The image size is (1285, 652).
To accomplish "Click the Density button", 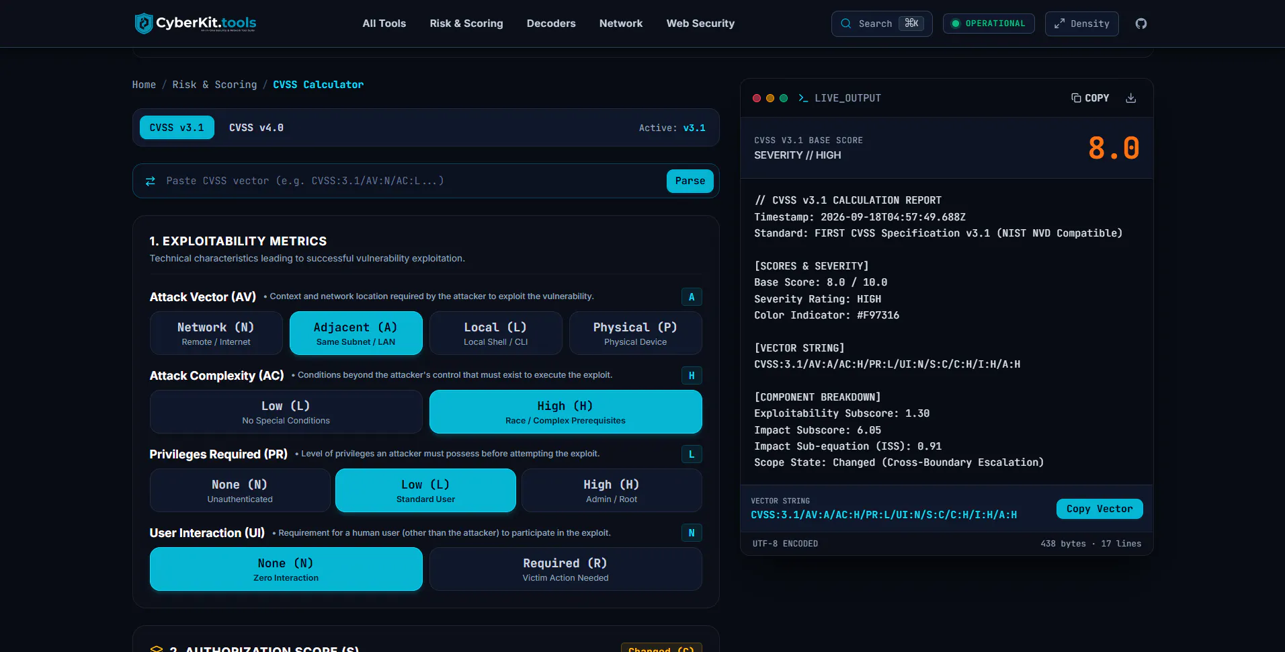I will click(1082, 24).
